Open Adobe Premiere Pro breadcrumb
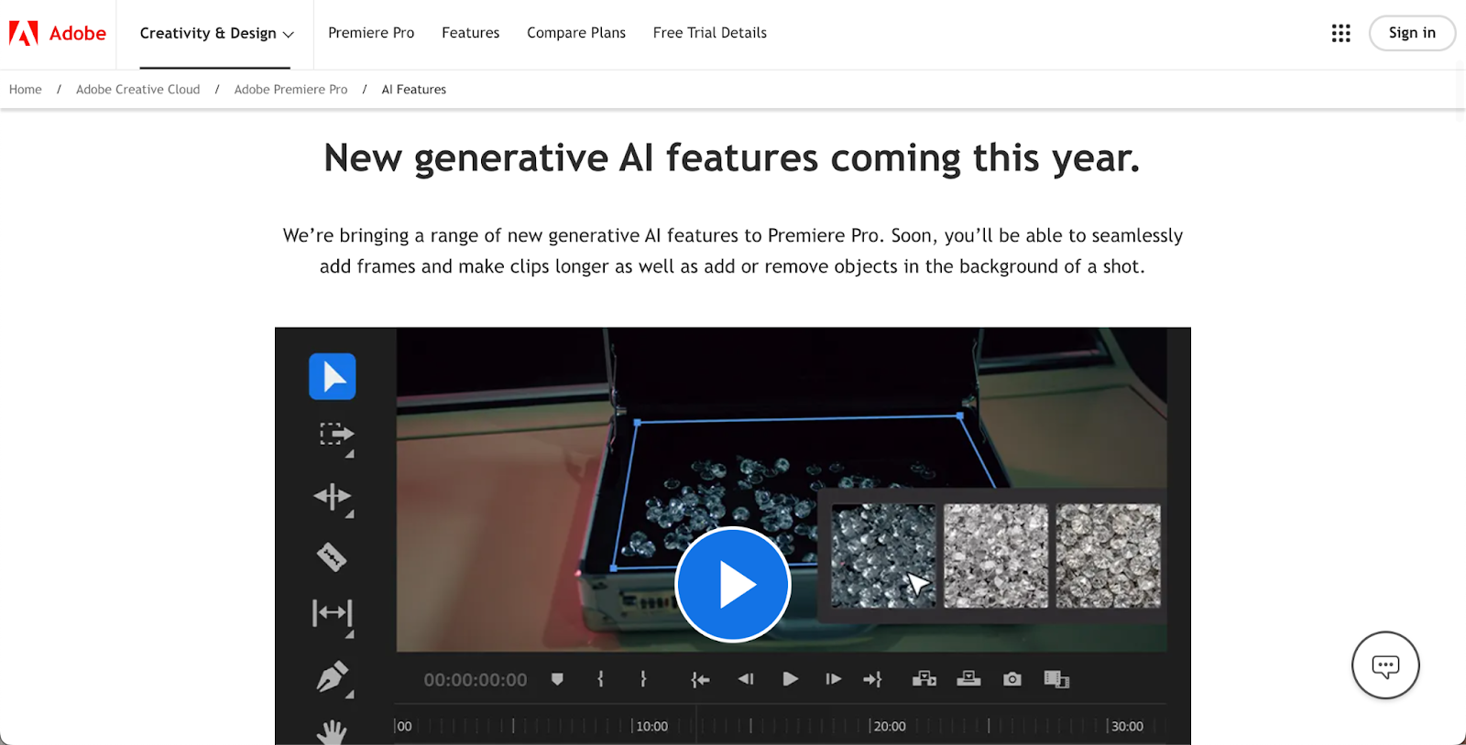Image resolution: width=1466 pixels, height=745 pixels. tap(290, 90)
